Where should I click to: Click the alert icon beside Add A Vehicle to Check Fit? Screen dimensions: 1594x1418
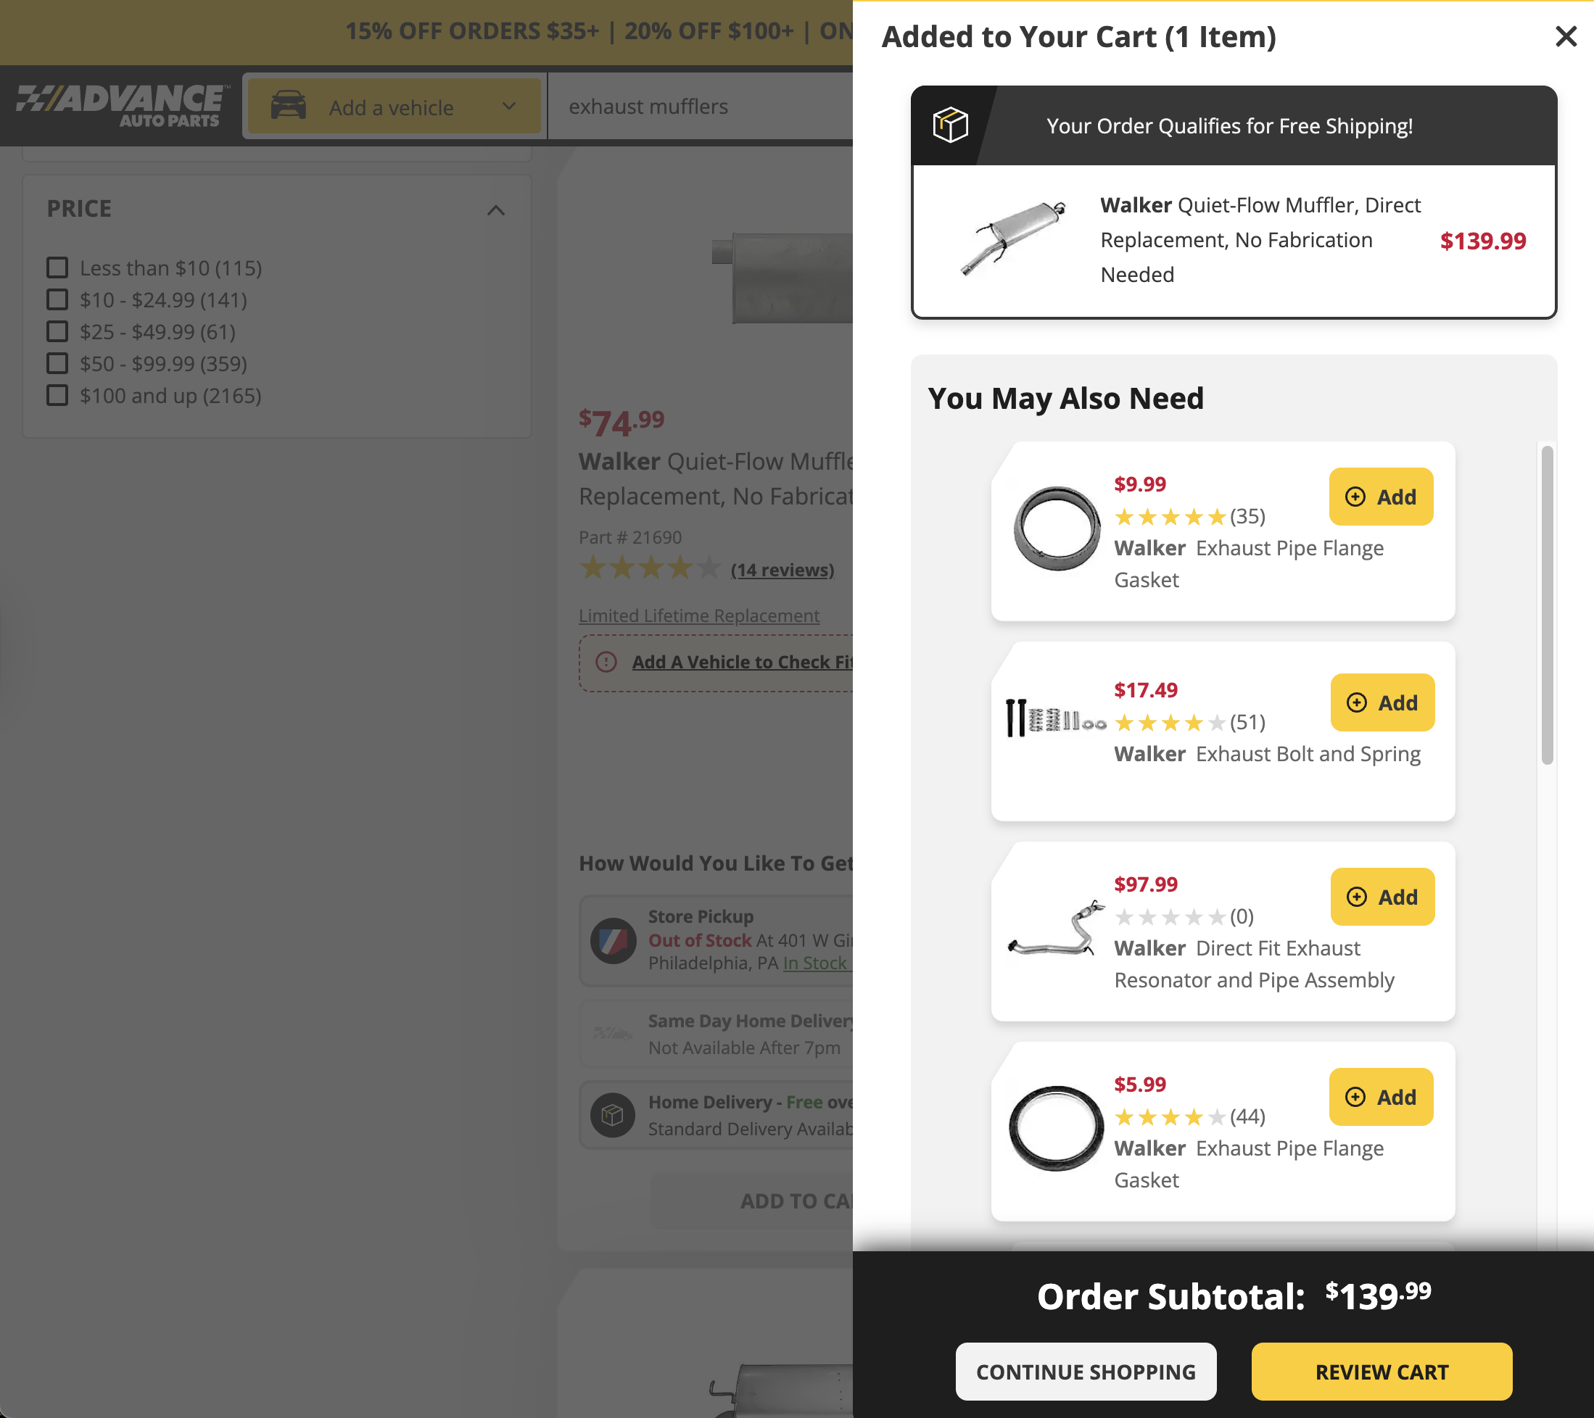point(606,662)
